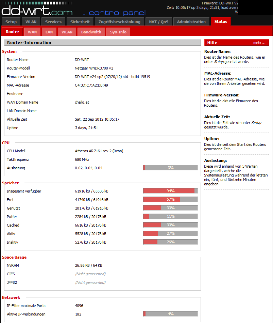Click the 'Sat, 22 Sep 2012 10:05:17' time
This screenshot has width=273, height=323.
coord(97,119)
